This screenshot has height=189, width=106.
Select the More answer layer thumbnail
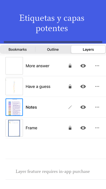point(14,66)
